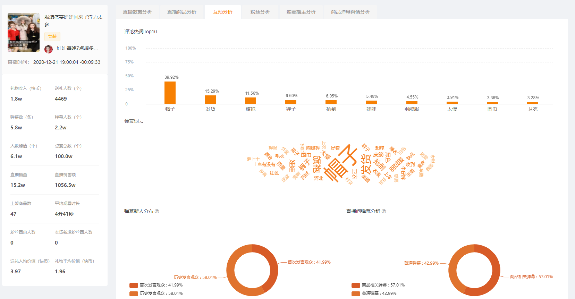Toggle 历史发言观众 legend swatch
Image resolution: width=575 pixels, height=299 pixels.
134,293
